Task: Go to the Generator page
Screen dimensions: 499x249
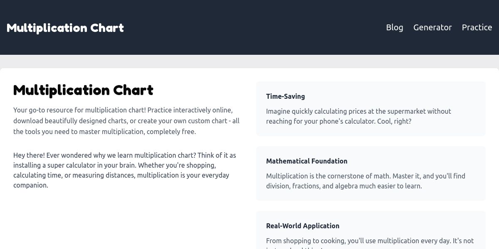Action: (432, 27)
